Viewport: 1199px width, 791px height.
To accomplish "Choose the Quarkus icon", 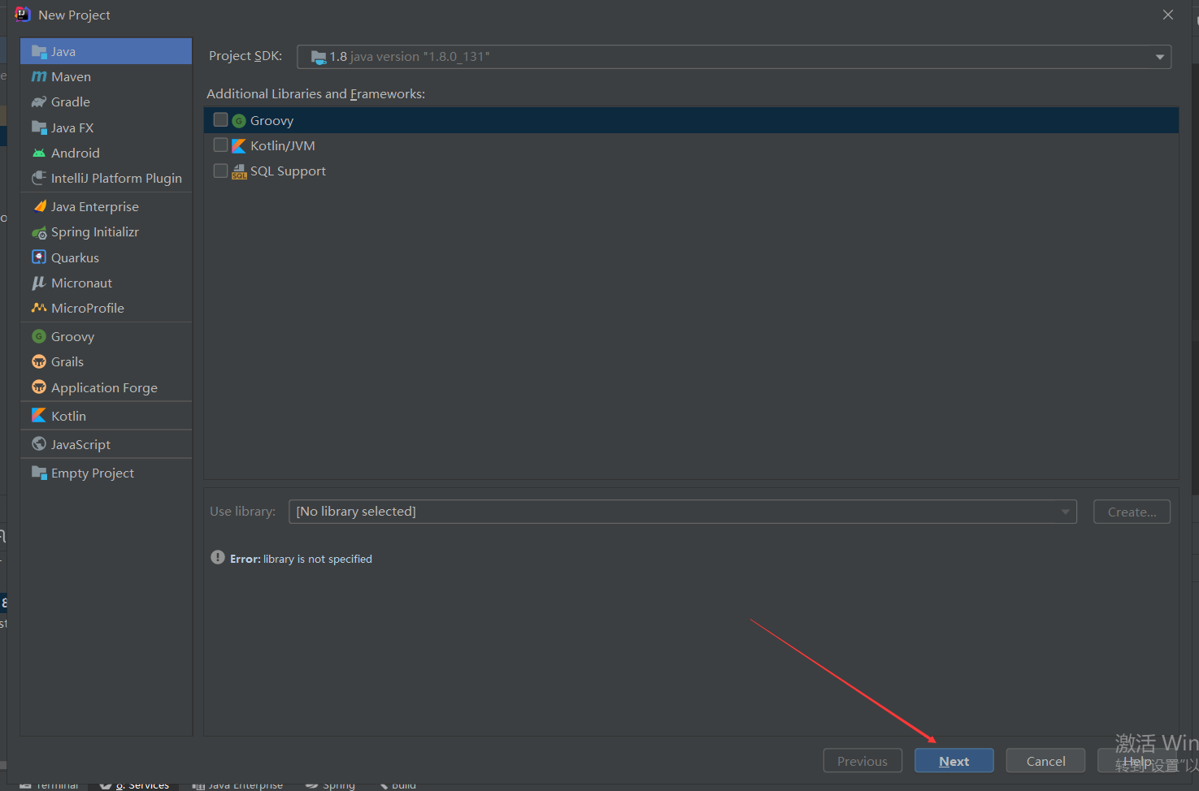I will [39, 257].
